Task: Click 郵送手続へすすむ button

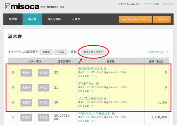Action: (x=93, y=52)
